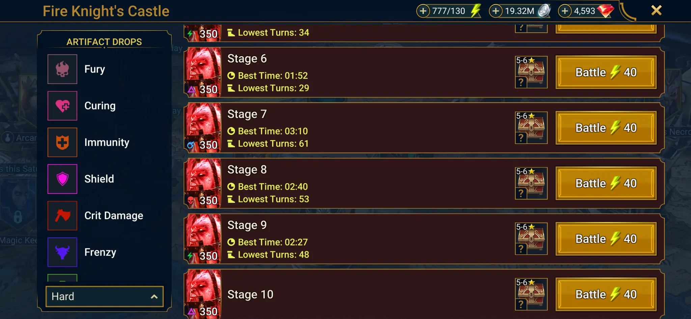Expand difficulty list using the chevron arrow
The height and width of the screenshot is (319, 691).
pyautogui.click(x=154, y=297)
